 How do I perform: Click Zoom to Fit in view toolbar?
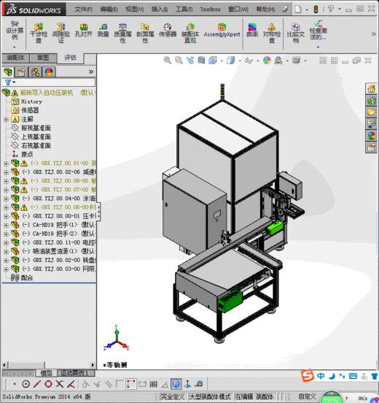coord(168,61)
